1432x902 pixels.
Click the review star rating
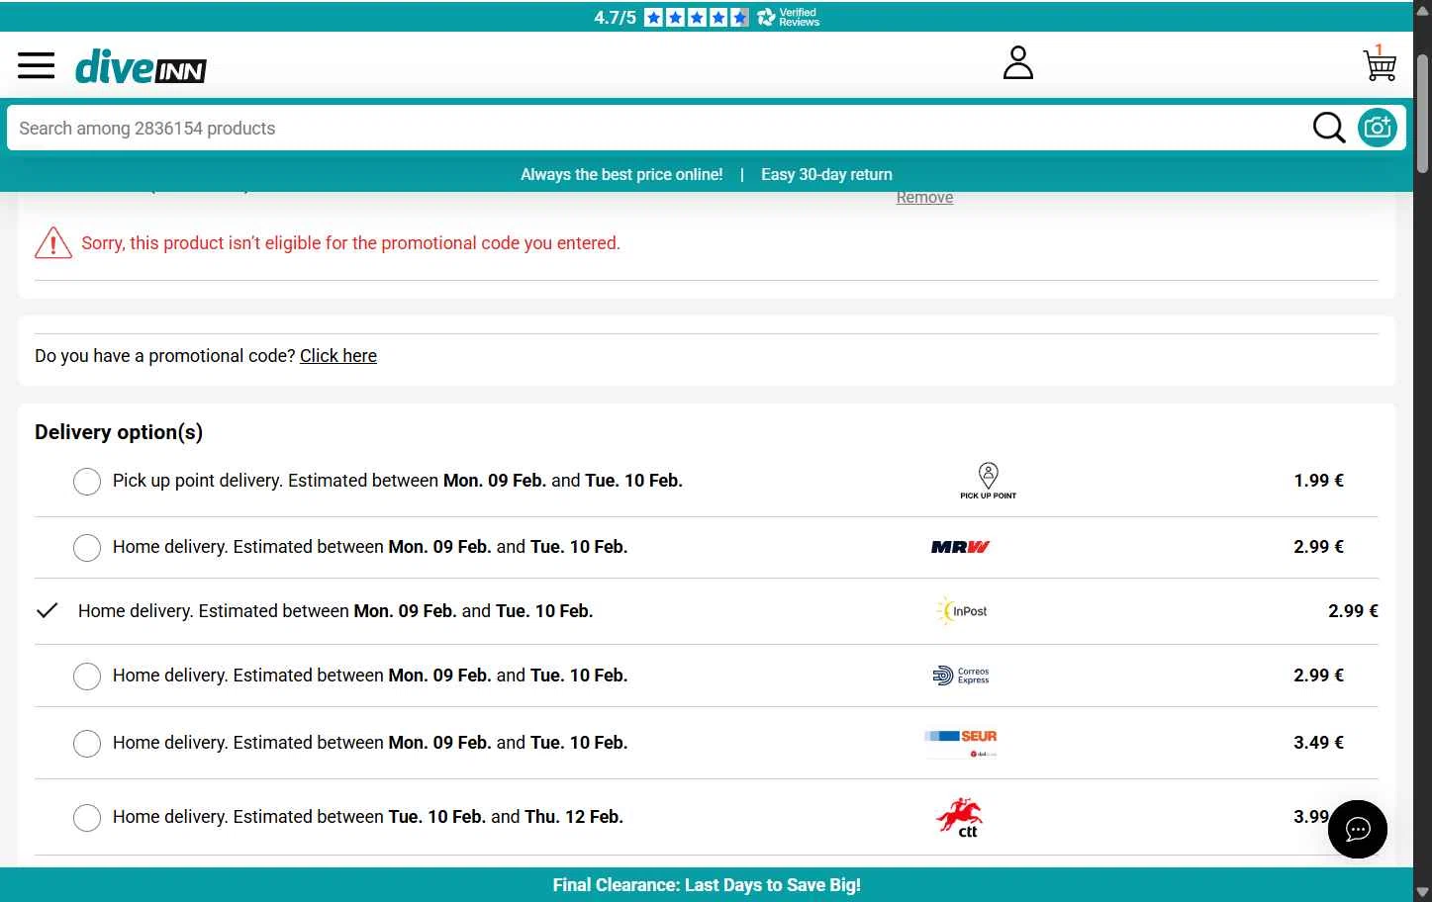click(x=697, y=17)
